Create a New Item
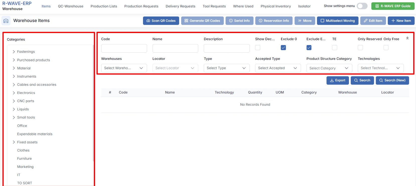This screenshot has height=186, width=416. click(401, 21)
